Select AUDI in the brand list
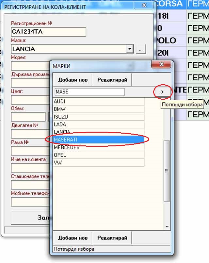Viewport: 209px width, 263px height. 99,102
